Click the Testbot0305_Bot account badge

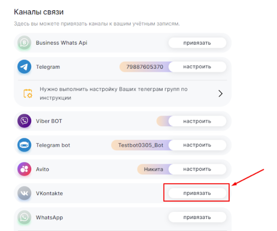pos(140,145)
